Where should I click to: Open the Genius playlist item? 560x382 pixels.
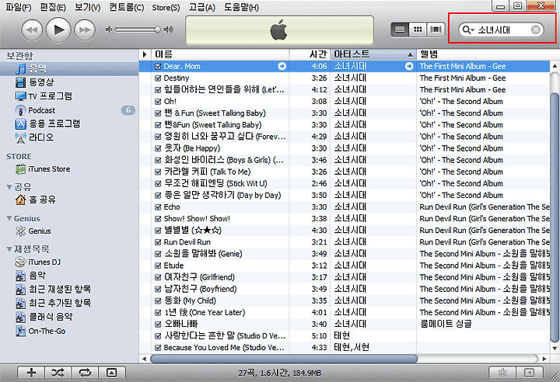click(69, 231)
